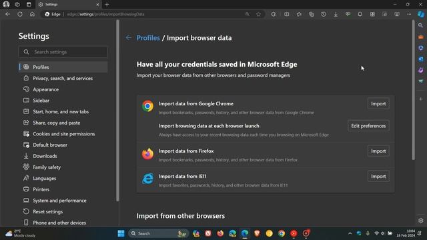427x240 pixels.
Task: Add an app to the sidebar with plus
Action: coord(421,99)
